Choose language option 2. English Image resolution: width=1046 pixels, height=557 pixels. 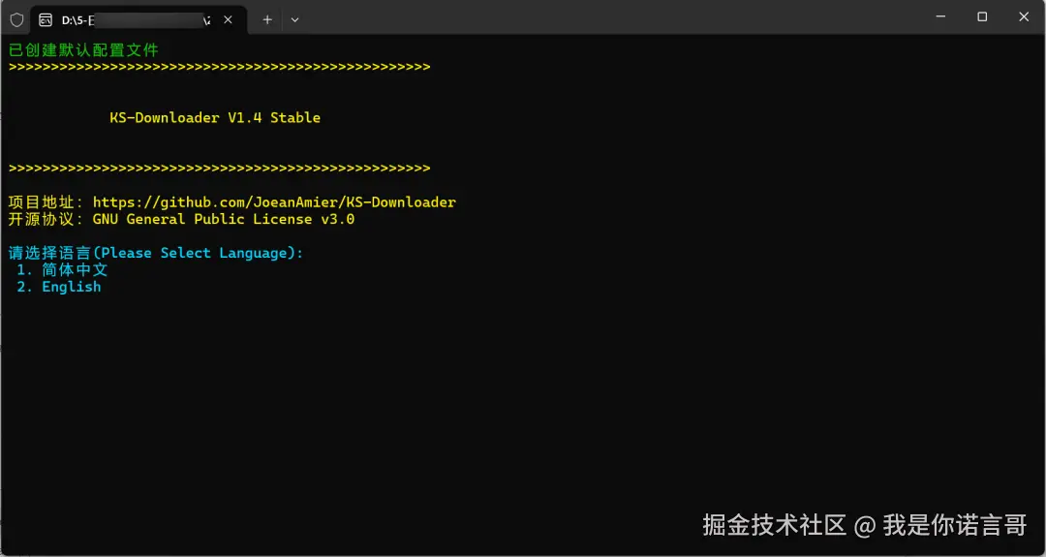(x=59, y=287)
